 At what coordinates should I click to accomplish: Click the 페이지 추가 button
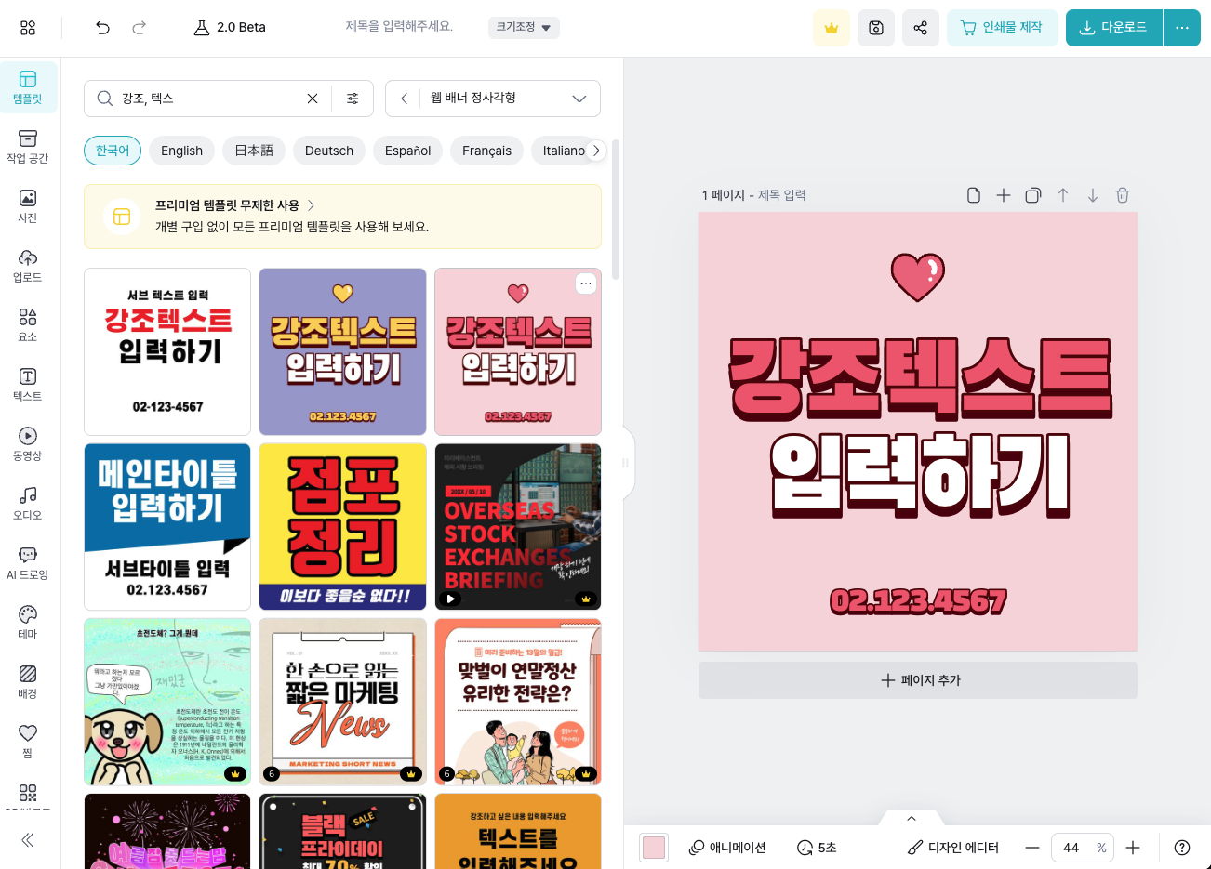pyautogui.click(x=918, y=680)
